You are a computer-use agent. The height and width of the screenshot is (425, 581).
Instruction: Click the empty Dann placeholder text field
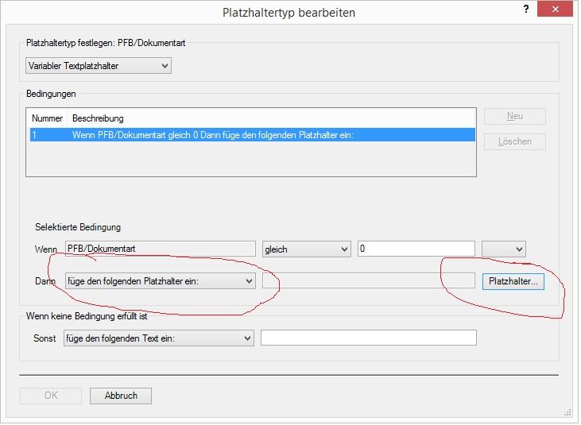click(368, 280)
